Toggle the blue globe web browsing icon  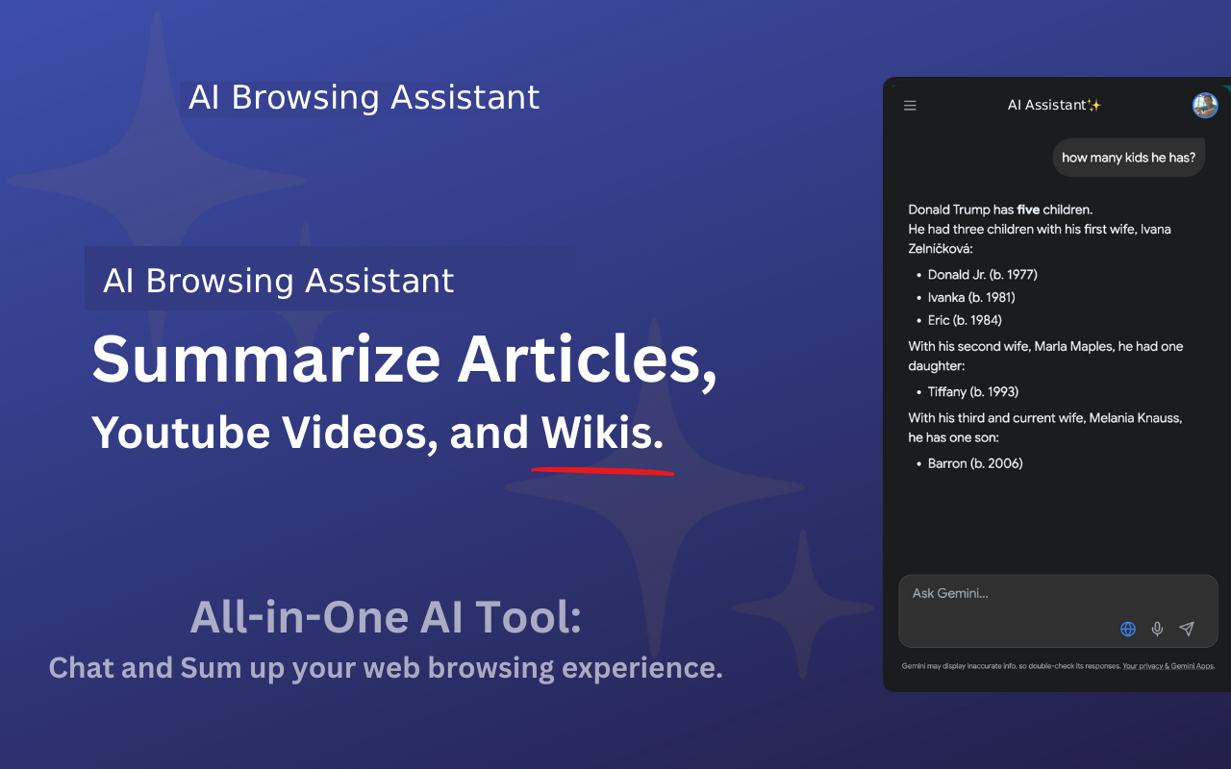click(1128, 629)
